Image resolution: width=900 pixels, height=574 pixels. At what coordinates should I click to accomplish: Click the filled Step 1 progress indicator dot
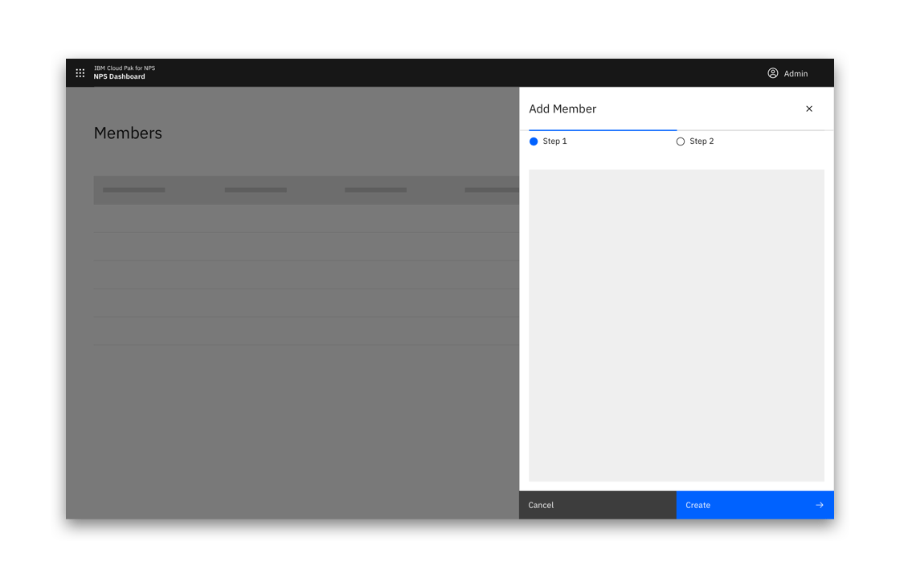(534, 141)
